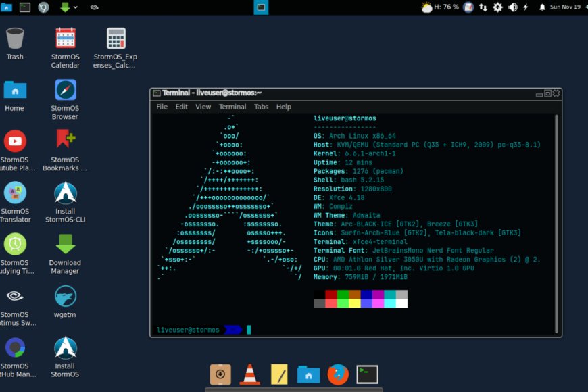588x392 pixels.
Task: Mute the volume from the system tray
Action: (x=511, y=7)
